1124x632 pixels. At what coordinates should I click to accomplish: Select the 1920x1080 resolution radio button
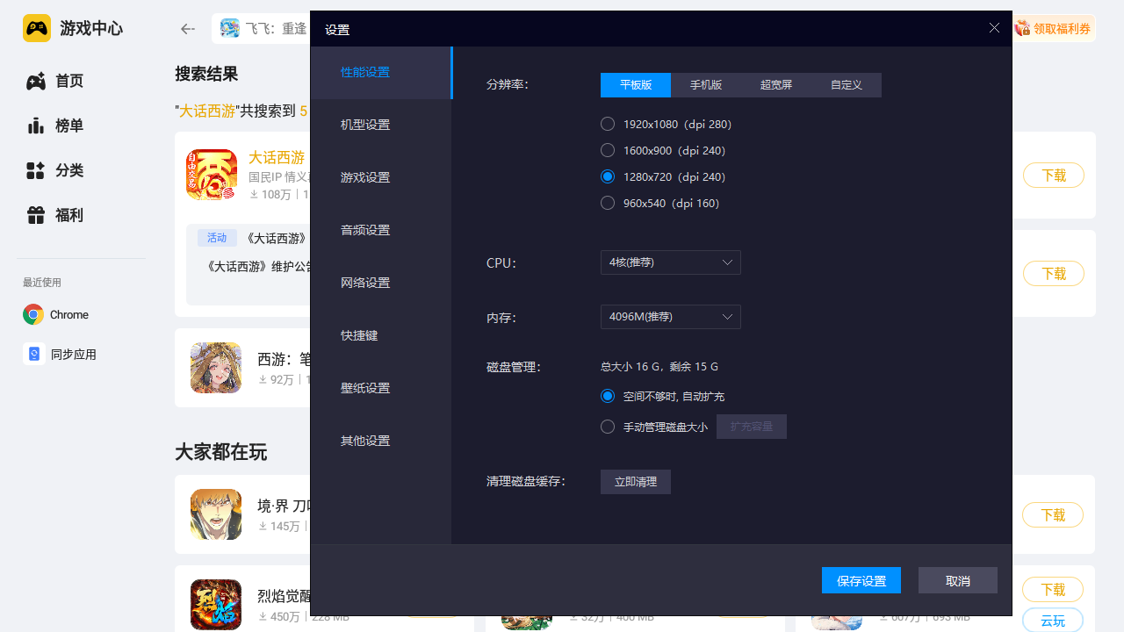coord(607,124)
